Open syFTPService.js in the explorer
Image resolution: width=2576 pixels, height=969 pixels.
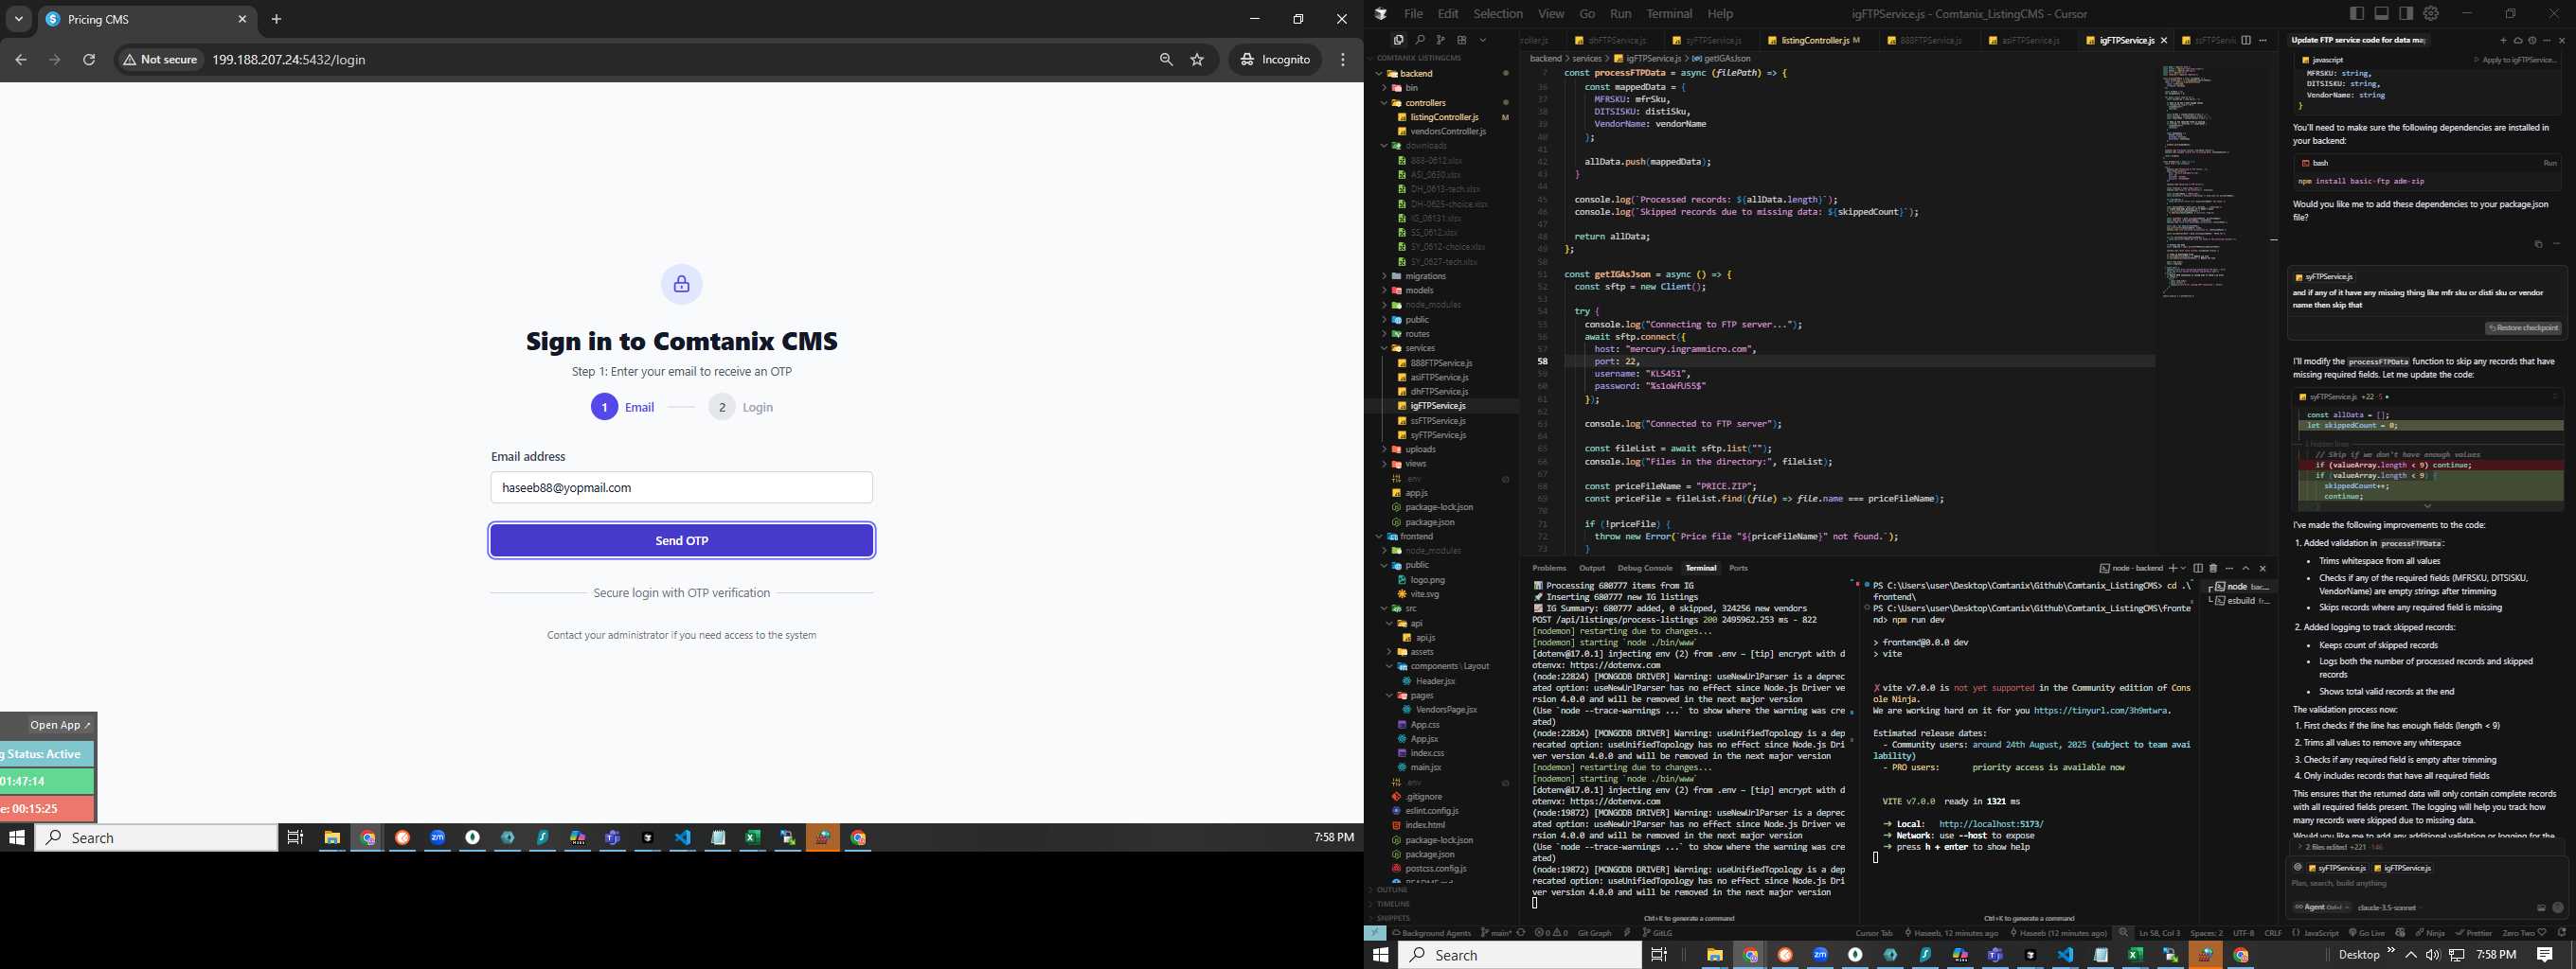tap(1438, 435)
